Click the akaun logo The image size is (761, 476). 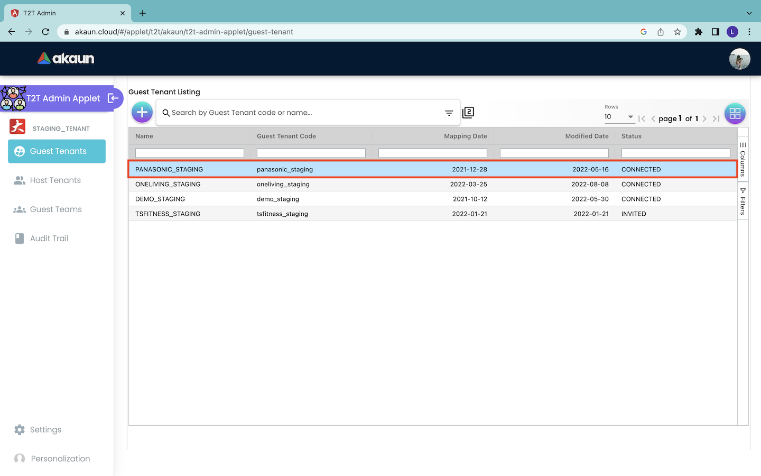pyautogui.click(x=66, y=58)
